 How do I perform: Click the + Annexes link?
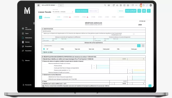pos(47,17)
